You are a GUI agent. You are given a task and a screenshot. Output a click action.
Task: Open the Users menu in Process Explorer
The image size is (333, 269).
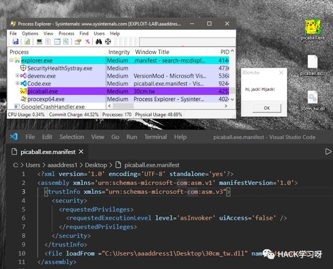coord(99,33)
